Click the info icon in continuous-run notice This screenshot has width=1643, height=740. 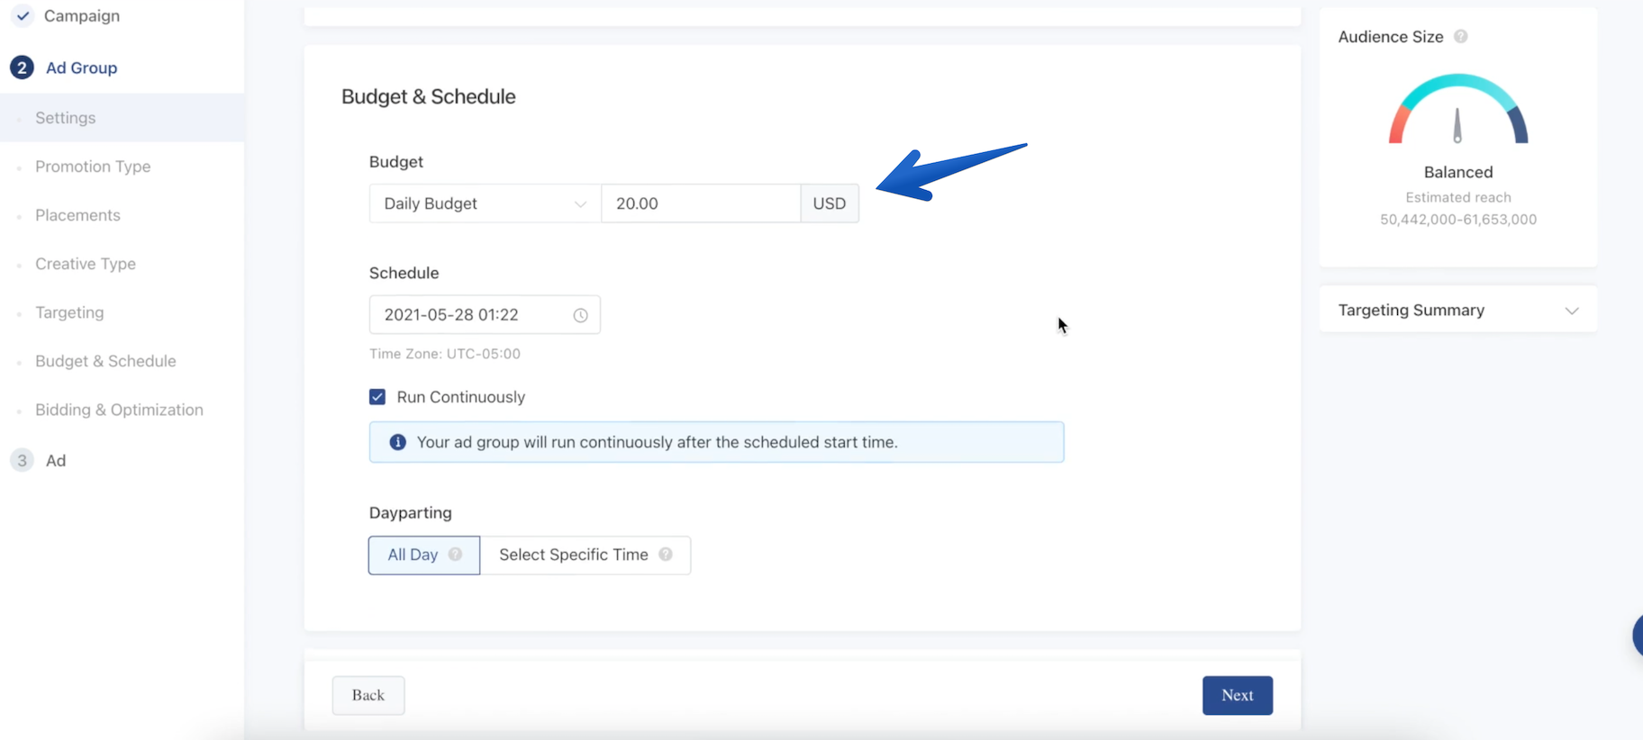[397, 442]
